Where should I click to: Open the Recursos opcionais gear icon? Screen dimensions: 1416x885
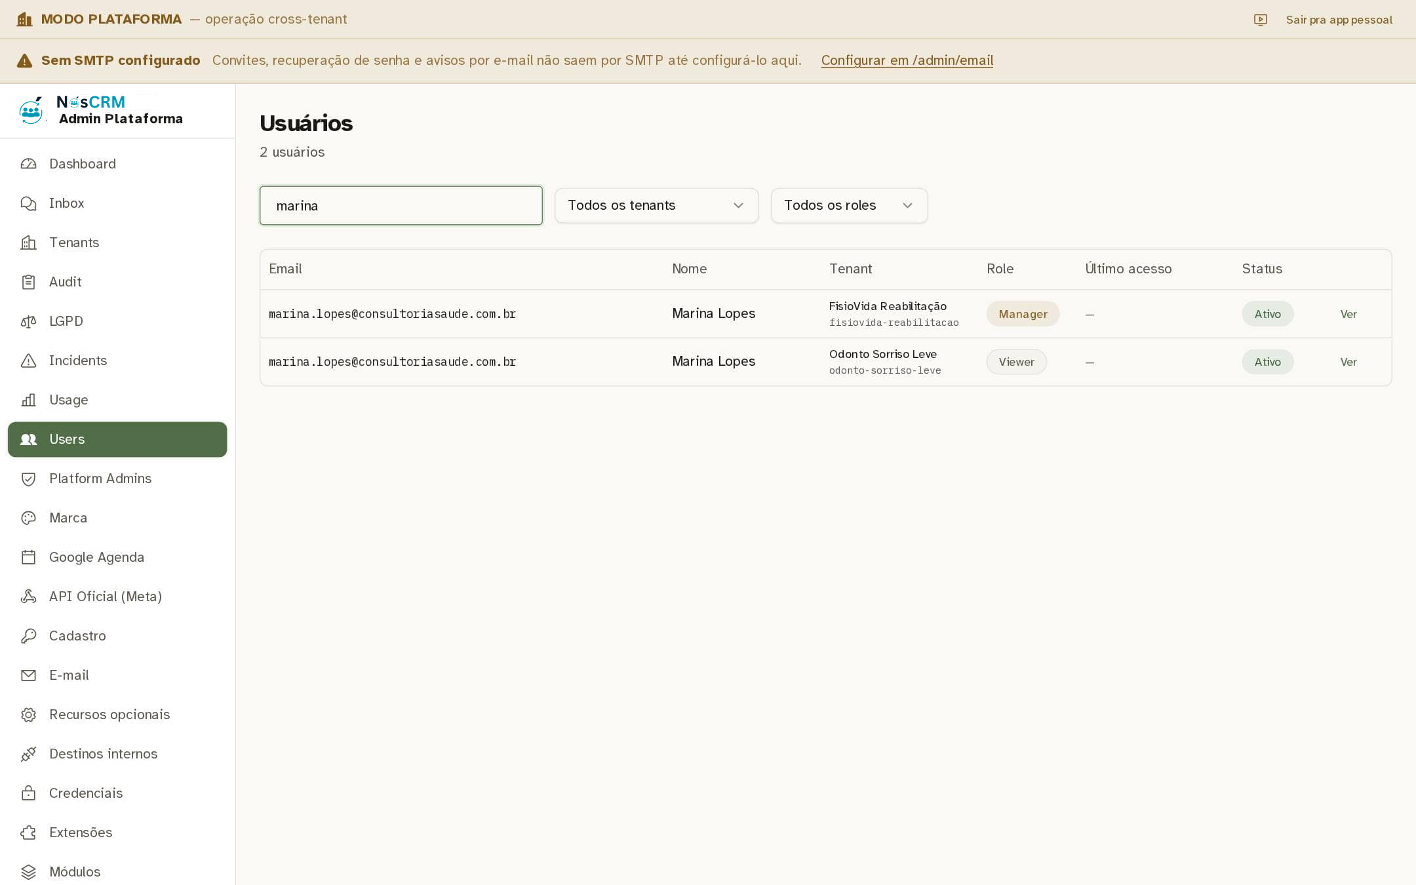click(28, 715)
